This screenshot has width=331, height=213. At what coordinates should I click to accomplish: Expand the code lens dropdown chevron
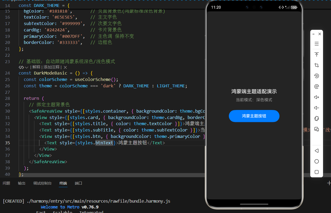tap(27, 67)
